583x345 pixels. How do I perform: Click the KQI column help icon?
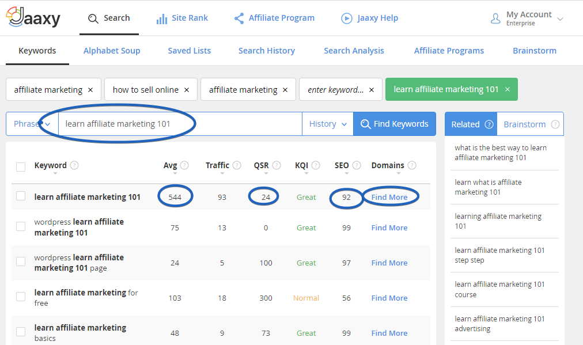[x=316, y=165]
